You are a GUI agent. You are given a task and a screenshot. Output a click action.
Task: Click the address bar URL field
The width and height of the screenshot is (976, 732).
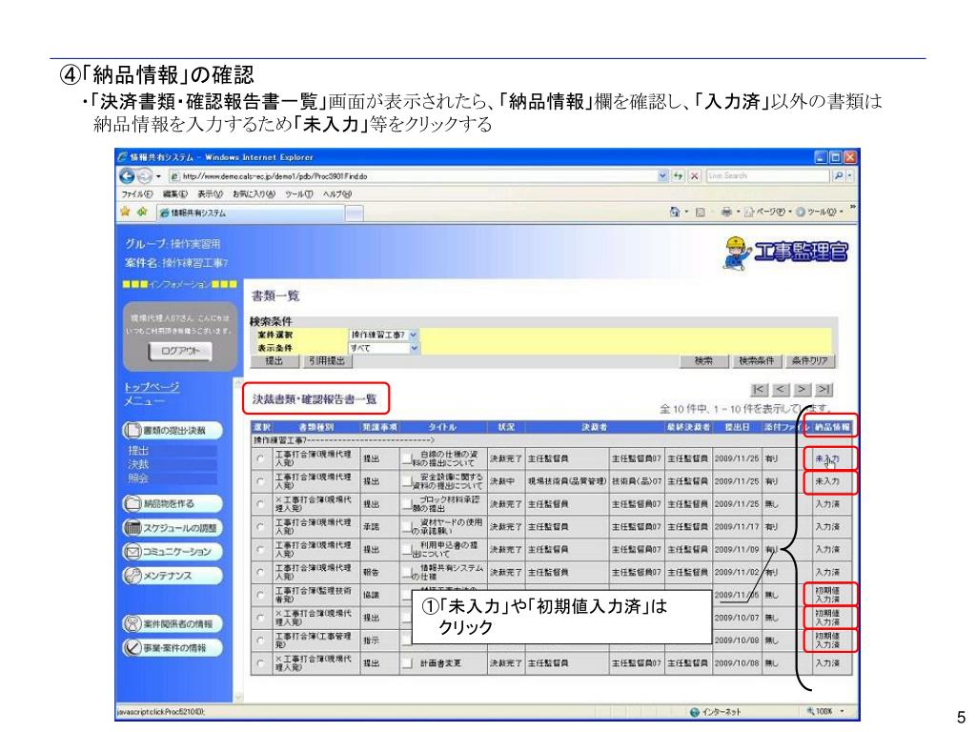(414, 176)
